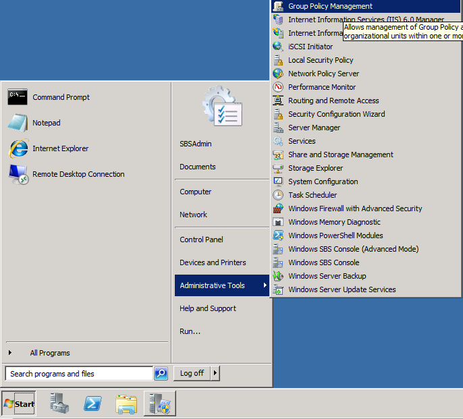Screen dimensions: 463x419
Task: Click the Remote Desktop Connection icon
Action: pos(18,174)
